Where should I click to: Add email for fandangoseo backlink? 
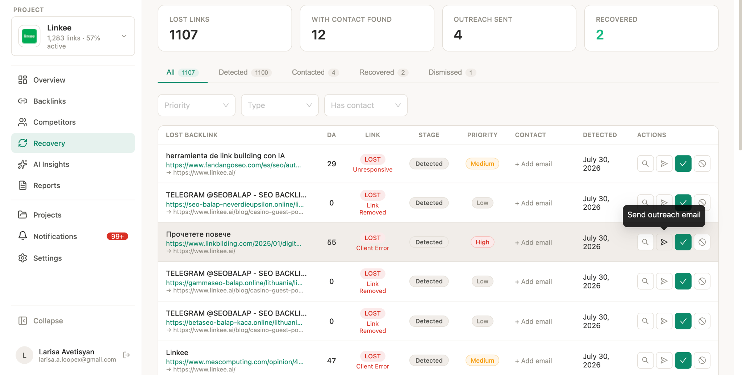point(533,164)
